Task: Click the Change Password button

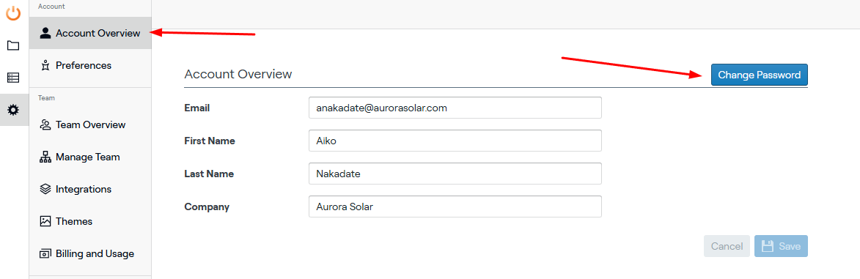Action: coord(759,75)
